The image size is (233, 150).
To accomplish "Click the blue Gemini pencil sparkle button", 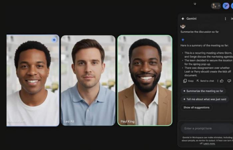I will (x=226, y=6).
